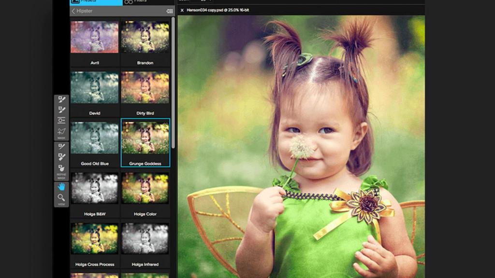Apply the Dirty Bird preset
495x278 pixels.
click(145, 87)
